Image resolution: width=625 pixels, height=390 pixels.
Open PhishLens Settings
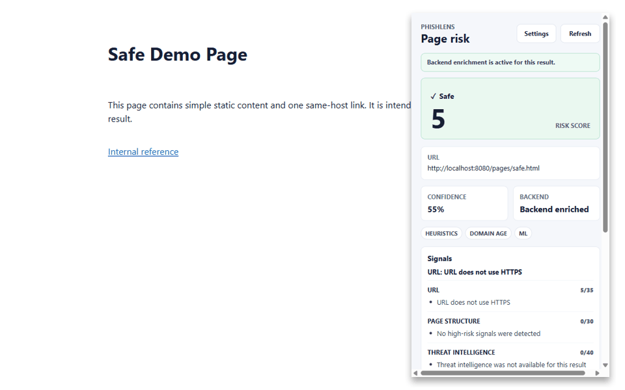(x=536, y=34)
